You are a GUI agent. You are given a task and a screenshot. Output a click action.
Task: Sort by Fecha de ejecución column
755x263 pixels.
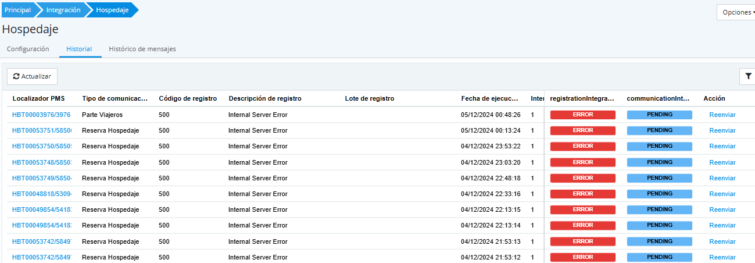click(x=489, y=98)
